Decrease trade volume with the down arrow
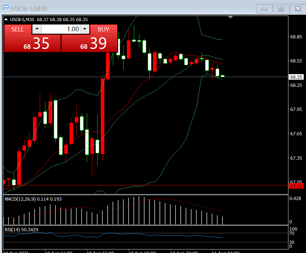 pos(37,29)
